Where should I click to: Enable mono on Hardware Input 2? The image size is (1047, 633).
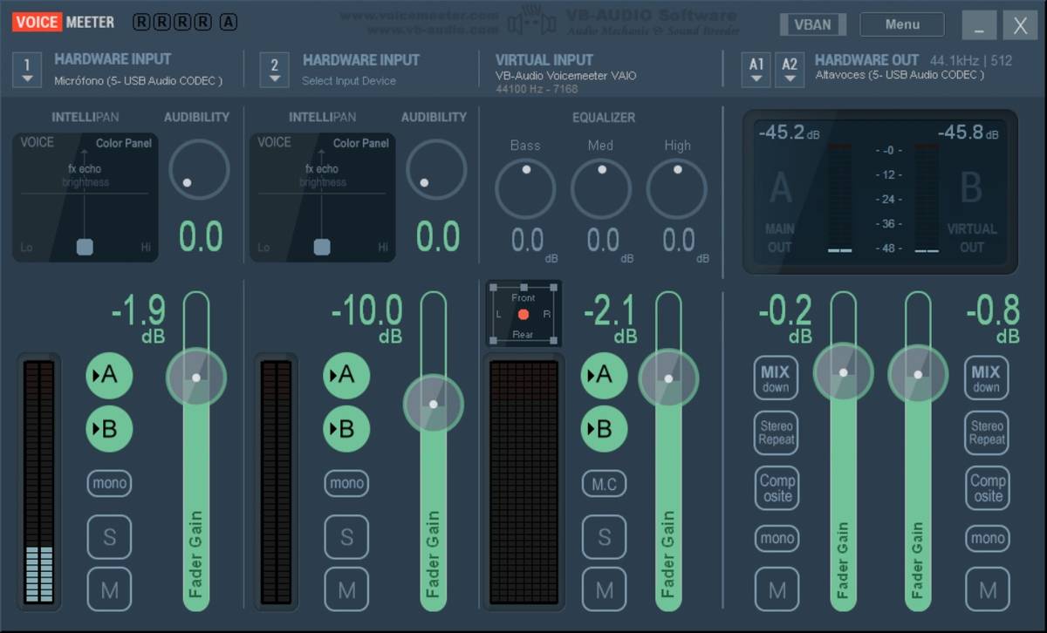tap(346, 483)
